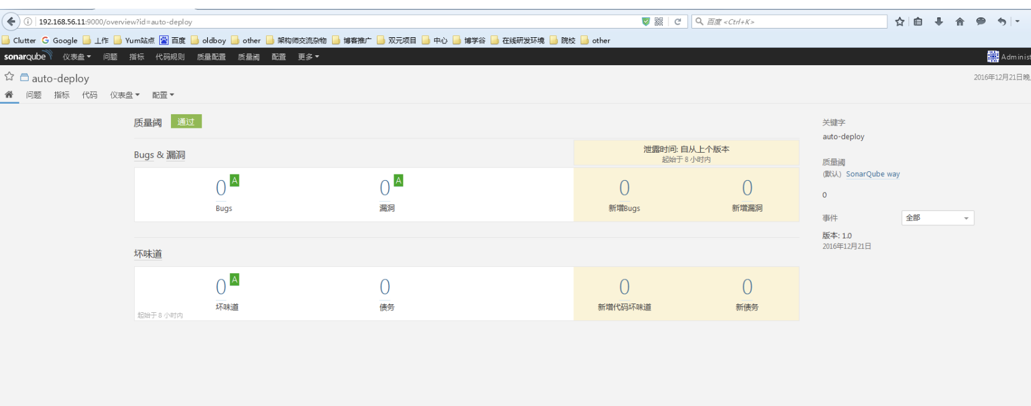Click the 版本: 1.0 event entry
The height and width of the screenshot is (406, 1031).
click(x=837, y=236)
